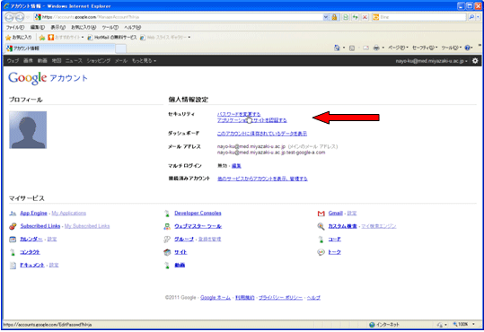Click the refresh icon beside address bar
This screenshot has width=484, height=332.
[x=355, y=17]
